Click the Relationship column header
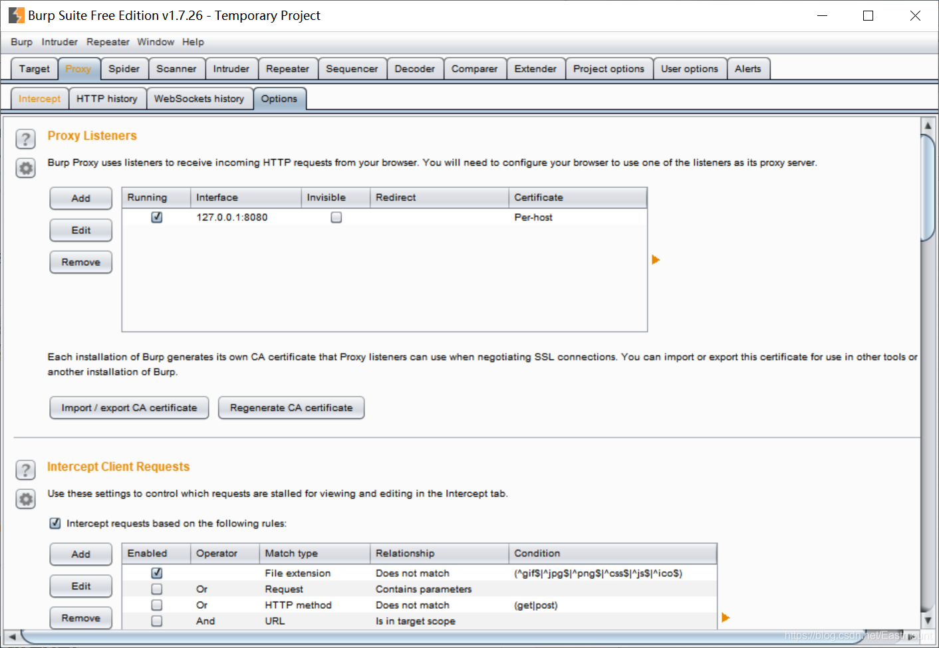This screenshot has width=939, height=648. pyautogui.click(x=440, y=553)
